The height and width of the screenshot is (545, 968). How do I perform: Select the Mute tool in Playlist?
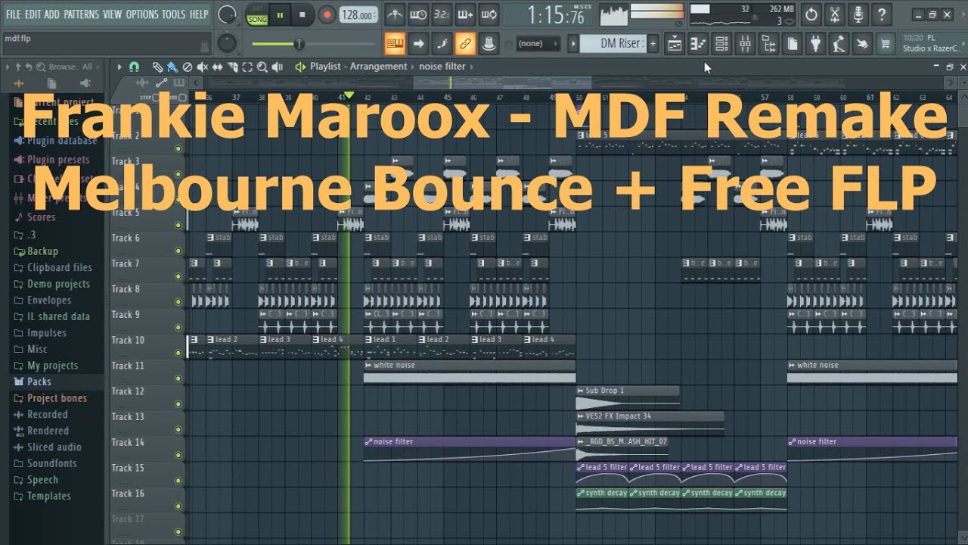pos(203,67)
